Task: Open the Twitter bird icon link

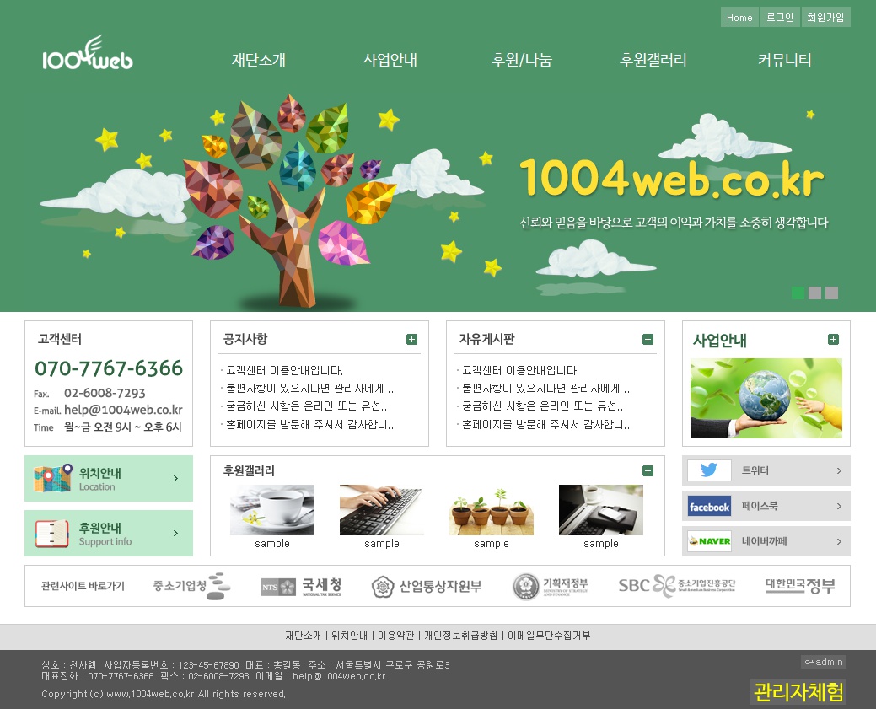Action: (709, 470)
